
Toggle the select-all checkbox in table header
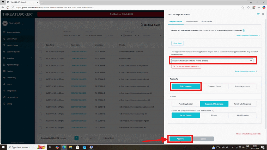(40, 45)
